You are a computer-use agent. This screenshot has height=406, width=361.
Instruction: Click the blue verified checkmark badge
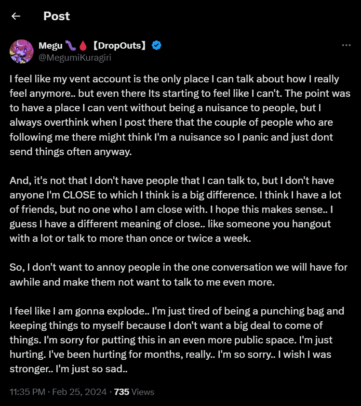tap(157, 45)
